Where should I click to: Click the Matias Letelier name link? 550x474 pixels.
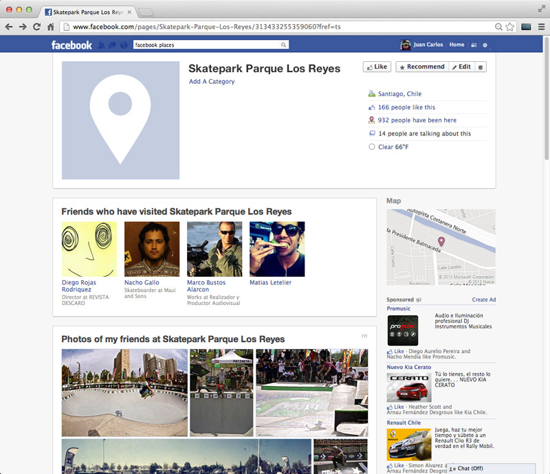(270, 282)
